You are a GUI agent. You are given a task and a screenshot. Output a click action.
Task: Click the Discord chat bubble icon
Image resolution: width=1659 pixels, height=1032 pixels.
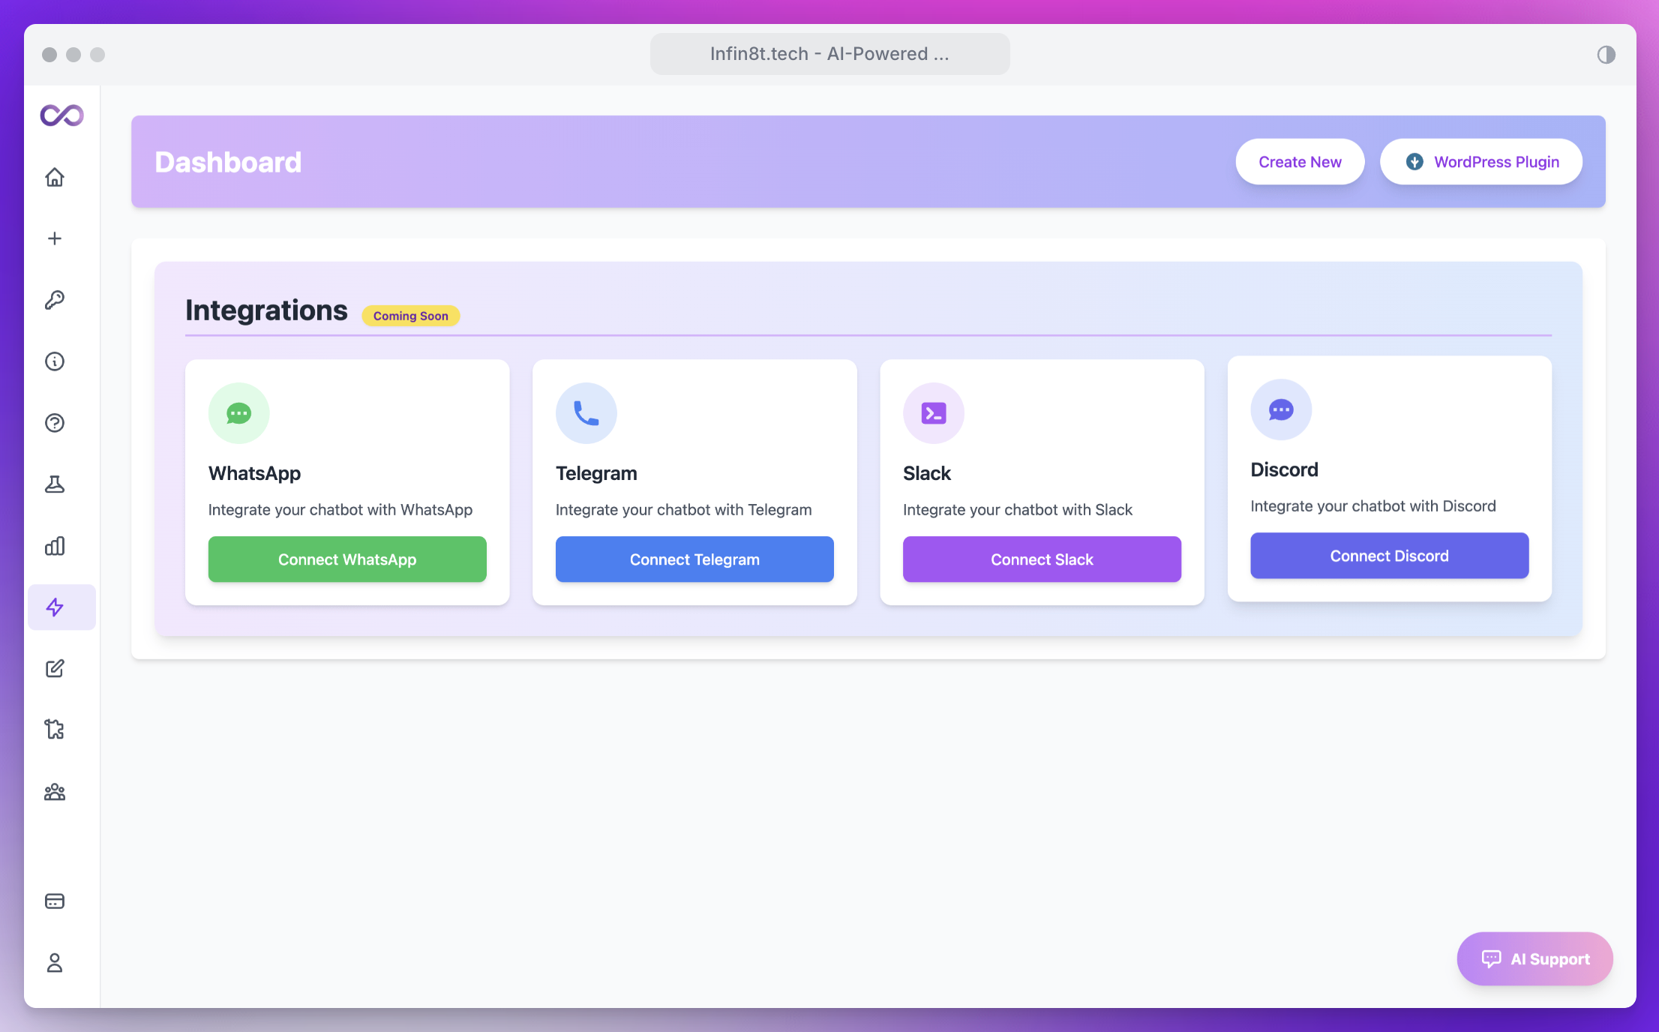click(x=1281, y=409)
